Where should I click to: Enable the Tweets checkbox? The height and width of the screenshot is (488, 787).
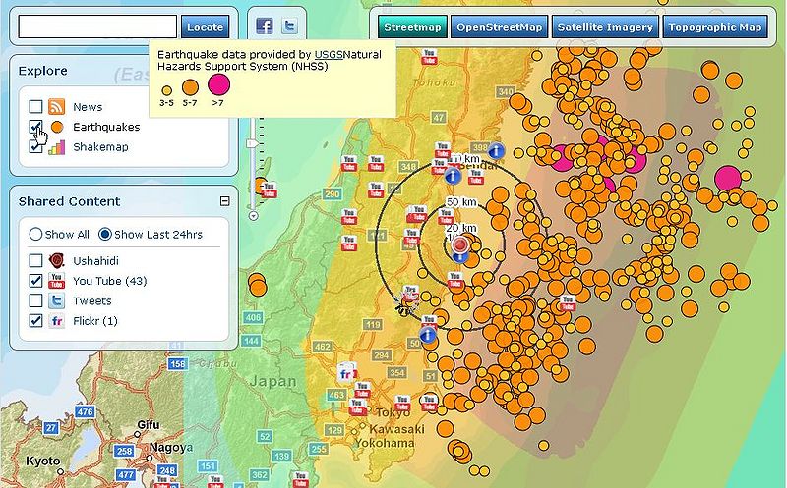click(x=35, y=301)
